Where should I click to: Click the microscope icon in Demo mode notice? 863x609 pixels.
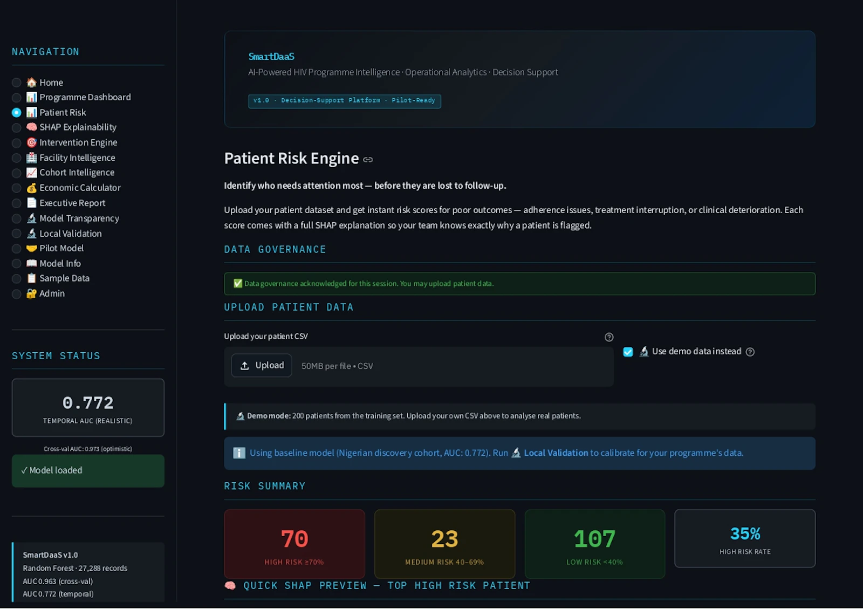tap(241, 416)
